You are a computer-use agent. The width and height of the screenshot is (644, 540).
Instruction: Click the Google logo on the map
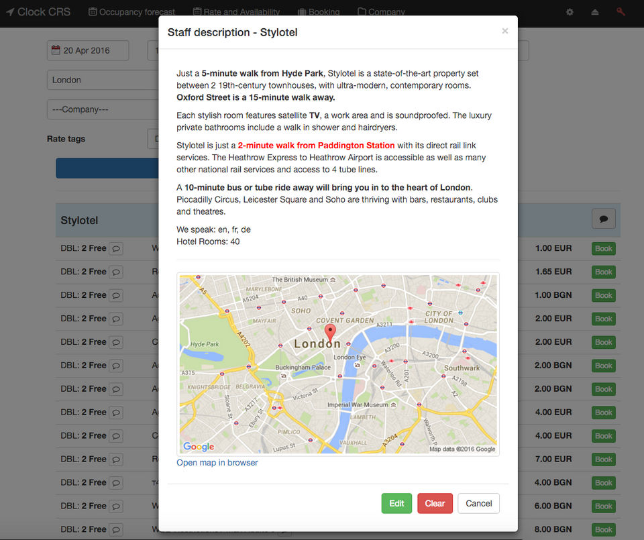pyautogui.click(x=199, y=446)
